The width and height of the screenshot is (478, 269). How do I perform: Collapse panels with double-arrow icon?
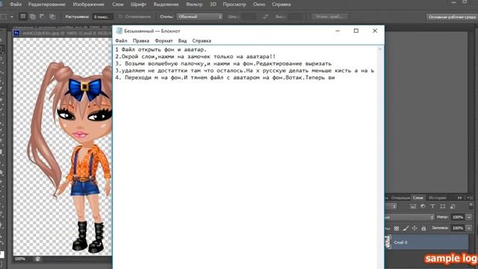pos(460,197)
